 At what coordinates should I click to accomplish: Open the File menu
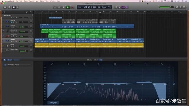point(17,1)
